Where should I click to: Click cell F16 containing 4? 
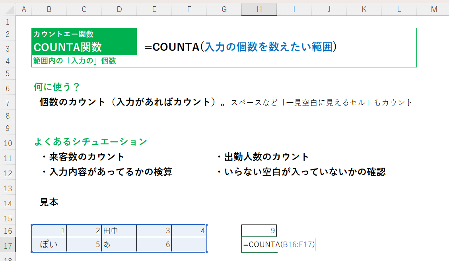point(189,231)
